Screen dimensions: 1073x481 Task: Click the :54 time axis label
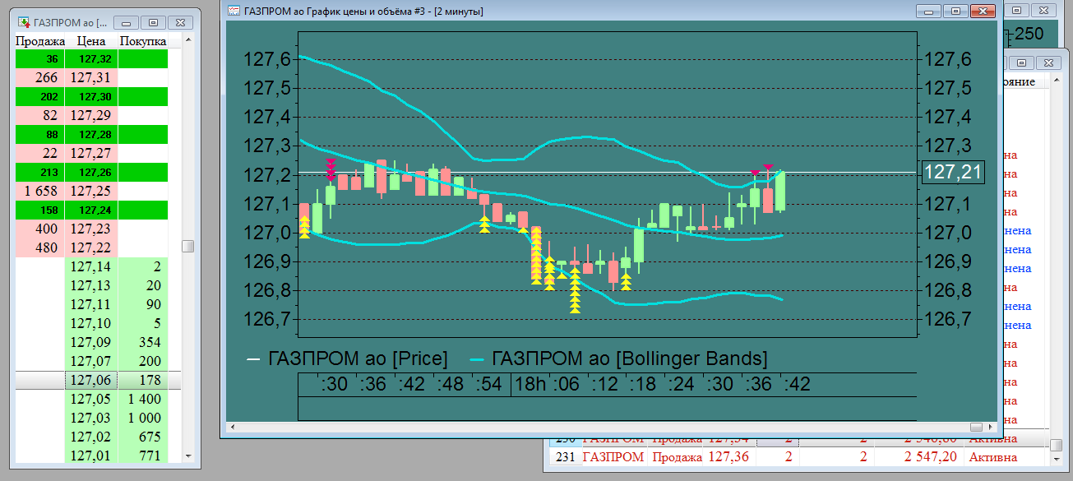[x=488, y=385]
